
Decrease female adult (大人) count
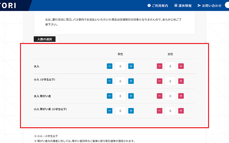[159, 66]
